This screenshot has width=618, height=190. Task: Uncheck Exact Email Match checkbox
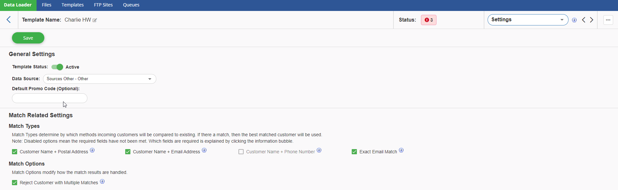[354, 152]
